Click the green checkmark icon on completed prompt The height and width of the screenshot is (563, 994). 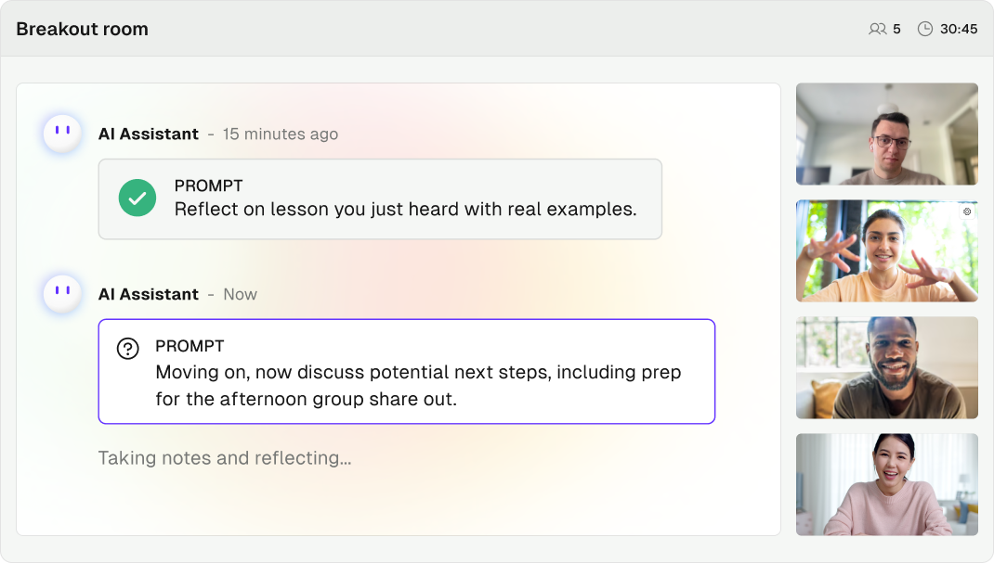coord(137,198)
